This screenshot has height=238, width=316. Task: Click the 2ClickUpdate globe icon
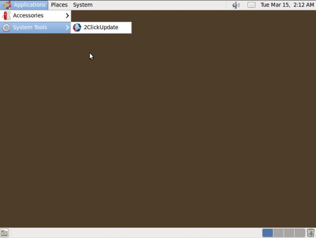click(77, 28)
